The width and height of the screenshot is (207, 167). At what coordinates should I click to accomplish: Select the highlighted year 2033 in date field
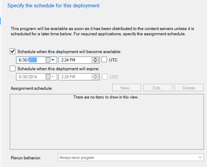click(33, 60)
